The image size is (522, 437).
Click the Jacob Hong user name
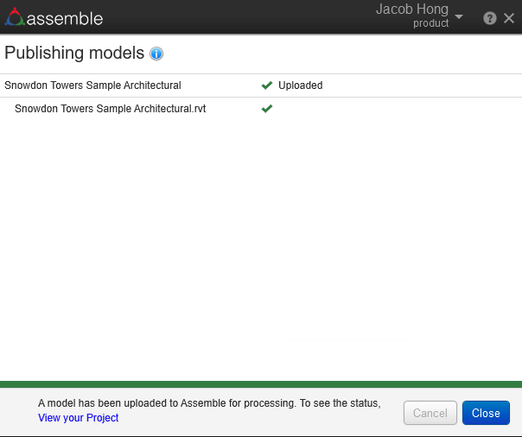click(x=412, y=9)
